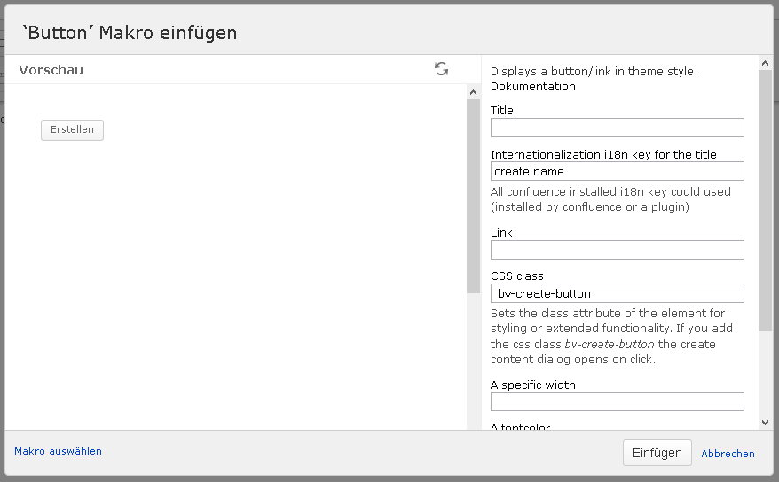Click the 'CSS class' field label
Image resolution: width=779 pixels, height=482 pixels.
(x=516, y=276)
